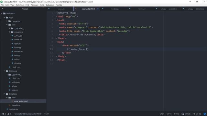
Task: Open the Git panel from status bar
Action: 197,114
